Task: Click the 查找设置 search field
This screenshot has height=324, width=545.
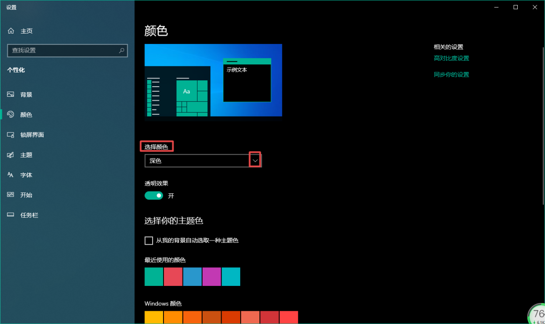Action: click(x=68, y=50)
